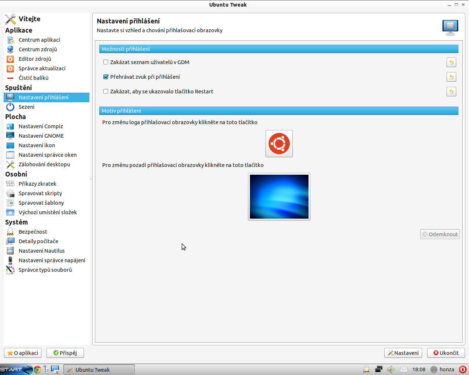The width and height of the screenshot is (469, 375).
Task: Select Editor zdrojů icon
Action: 10,59
